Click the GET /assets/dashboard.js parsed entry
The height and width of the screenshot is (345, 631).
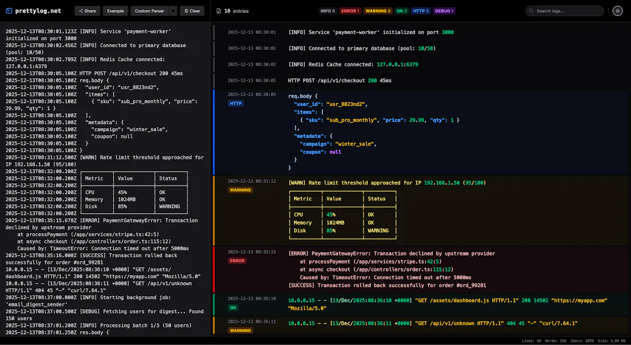click(x=422, y=304)
